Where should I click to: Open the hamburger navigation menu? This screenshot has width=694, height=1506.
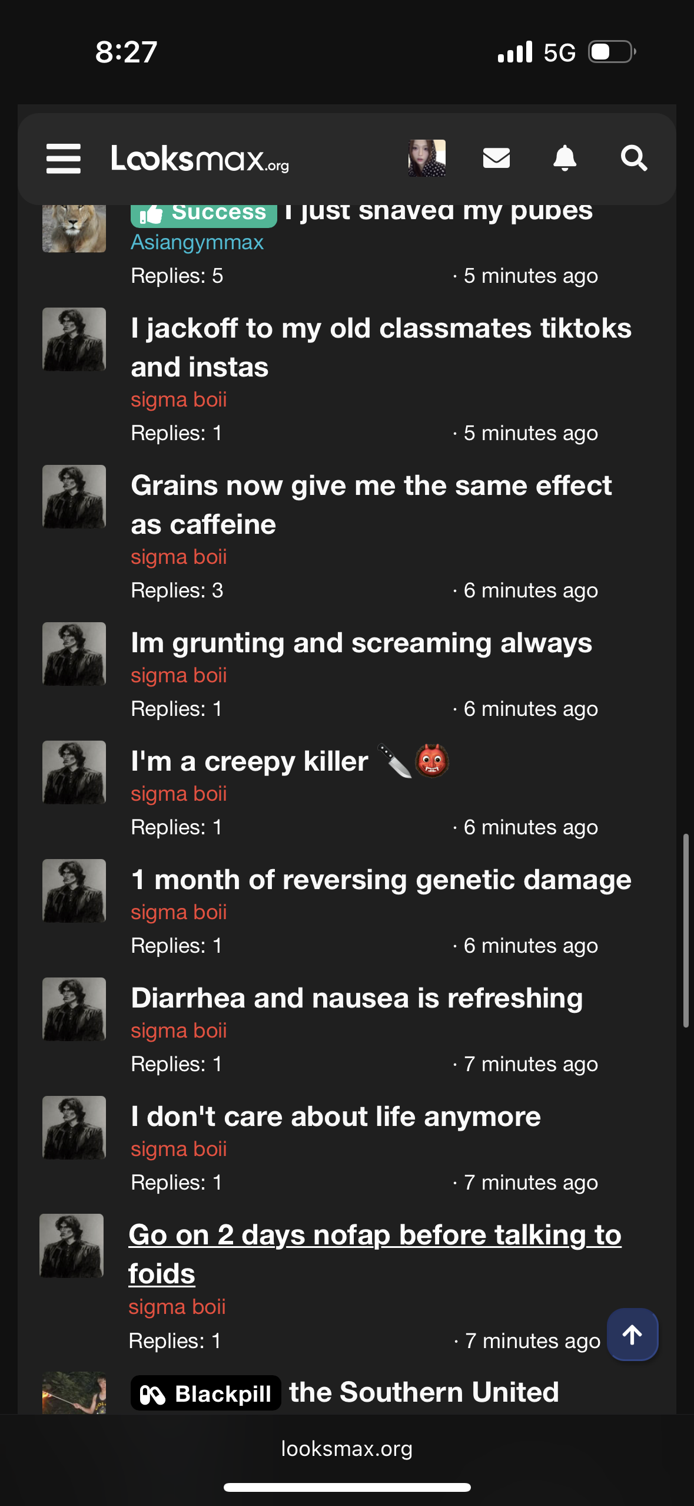tap(64, 158)
